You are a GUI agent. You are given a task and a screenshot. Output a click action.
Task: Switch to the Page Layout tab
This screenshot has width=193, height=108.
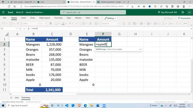(x=45, y=18)
